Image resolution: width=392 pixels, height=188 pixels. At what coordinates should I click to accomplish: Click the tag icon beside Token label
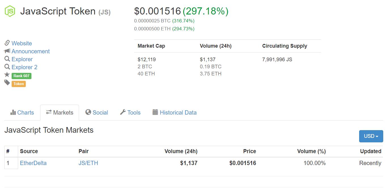[7, 83]
